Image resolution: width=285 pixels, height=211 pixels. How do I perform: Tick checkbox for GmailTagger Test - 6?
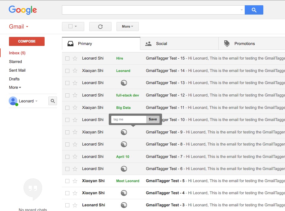pos(68,169)
